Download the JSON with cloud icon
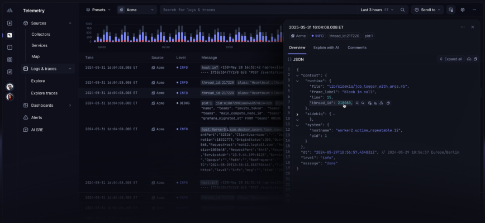Viewport: 485px width, 223px height. (469, 59)
